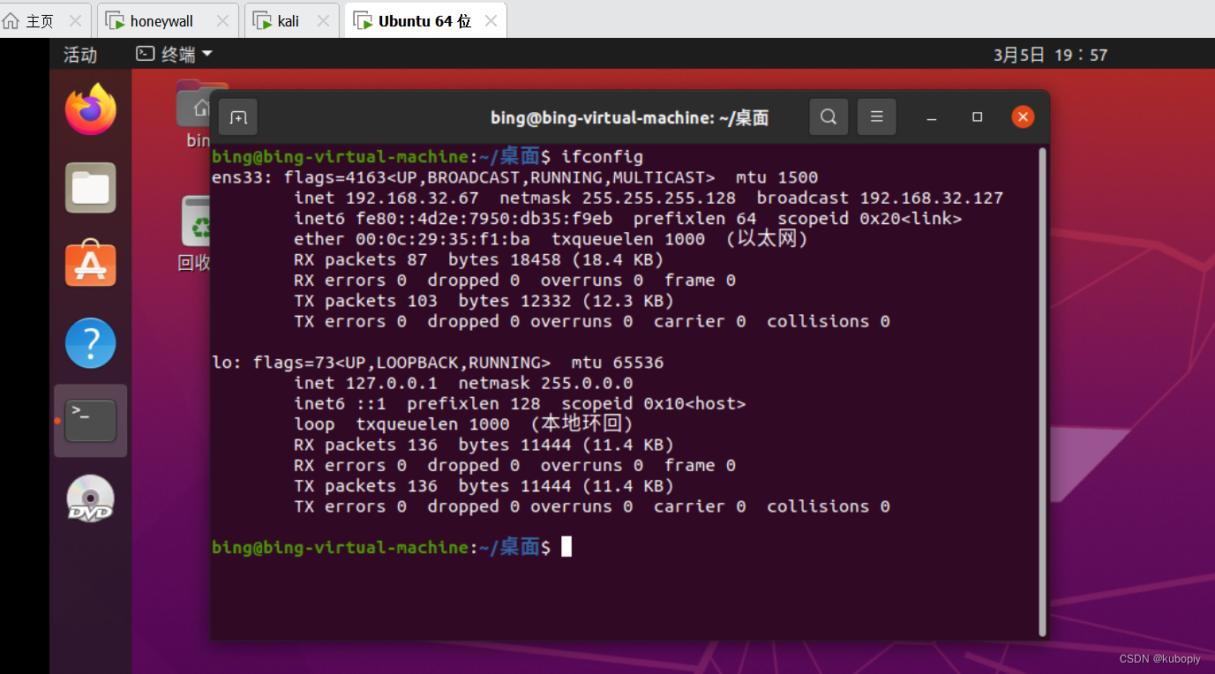This screenshot has height=674, width=1215.
Task: Minimize the terminal window
Action: [933, 116]
